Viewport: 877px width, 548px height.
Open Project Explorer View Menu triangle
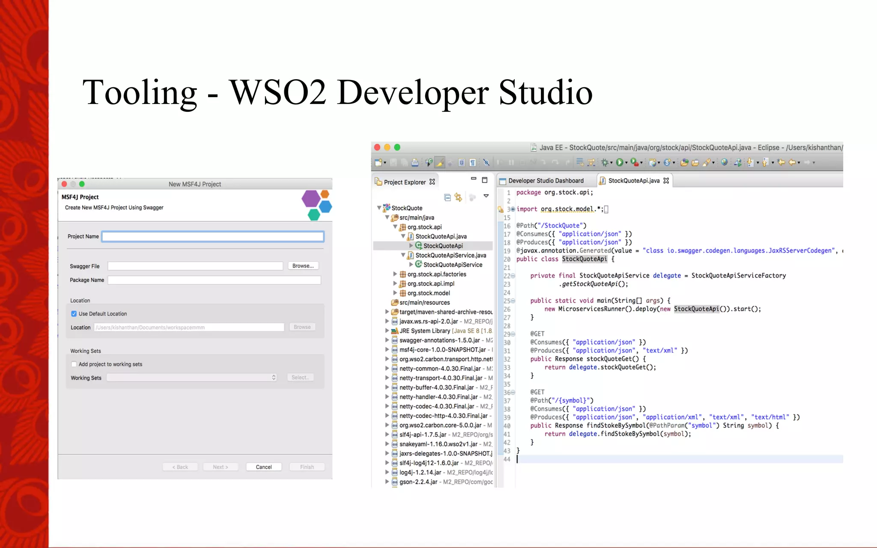tap(486, 196)
